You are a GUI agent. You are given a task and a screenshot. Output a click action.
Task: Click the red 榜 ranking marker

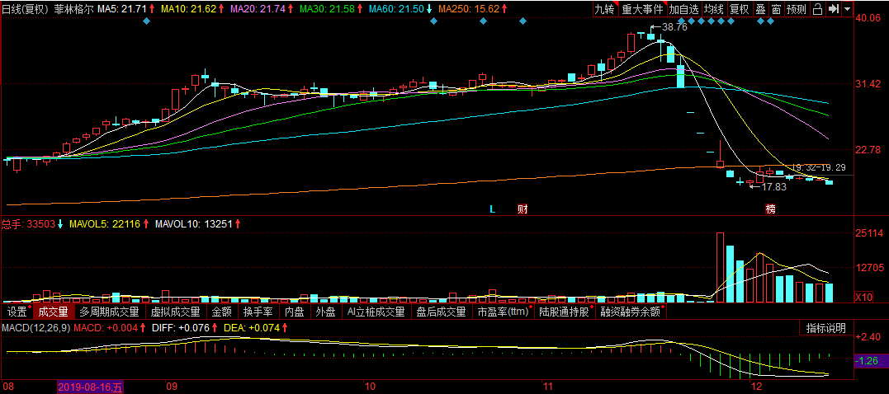coord(770,209)
